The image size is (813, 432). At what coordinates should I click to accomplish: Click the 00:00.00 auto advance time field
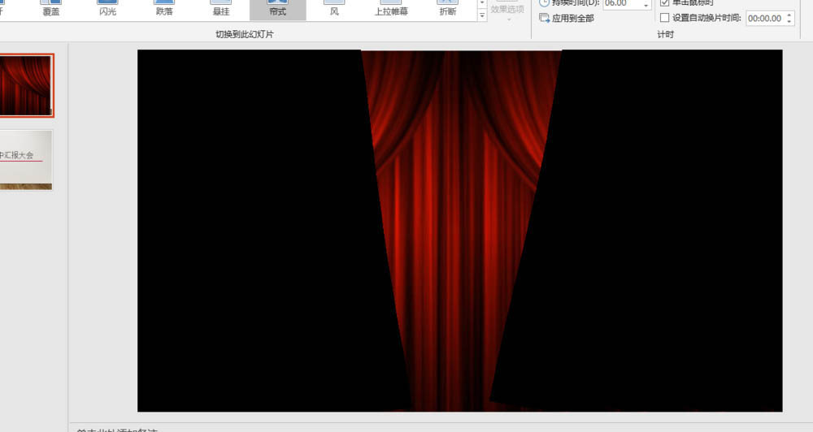pos(765,18)
